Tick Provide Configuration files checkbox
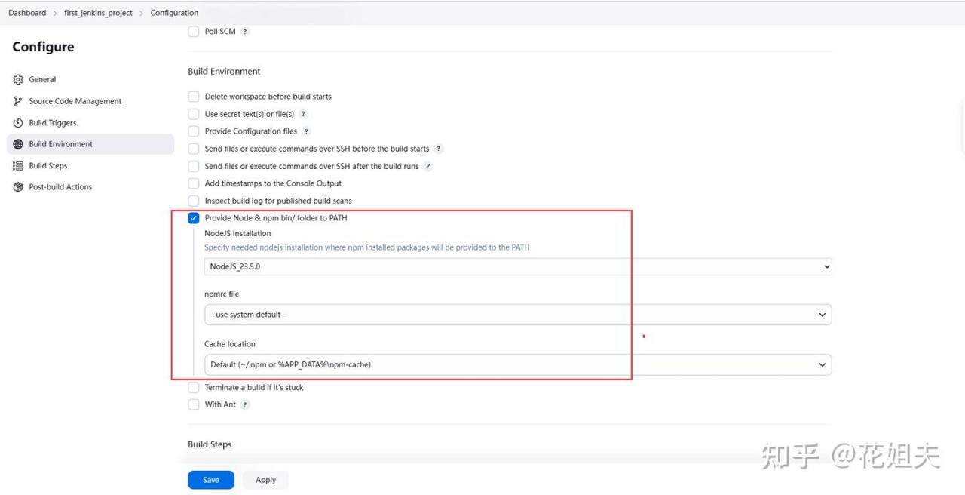Viewport: 965px width, 495px height. click(x=194, y=131)
